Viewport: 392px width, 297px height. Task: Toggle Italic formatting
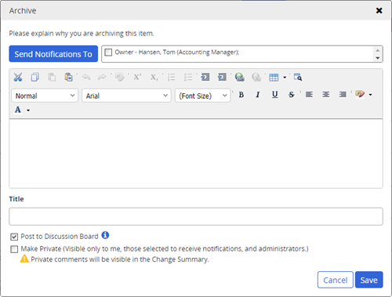(x=258, y=95)
